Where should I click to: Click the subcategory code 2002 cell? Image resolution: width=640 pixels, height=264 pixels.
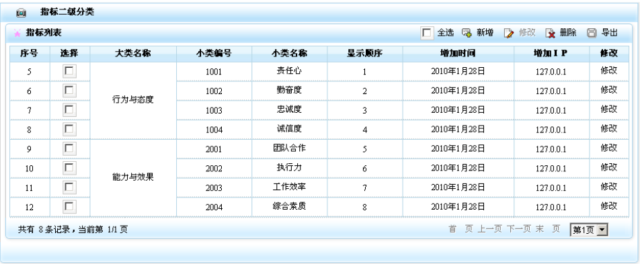tap(214, 169)
